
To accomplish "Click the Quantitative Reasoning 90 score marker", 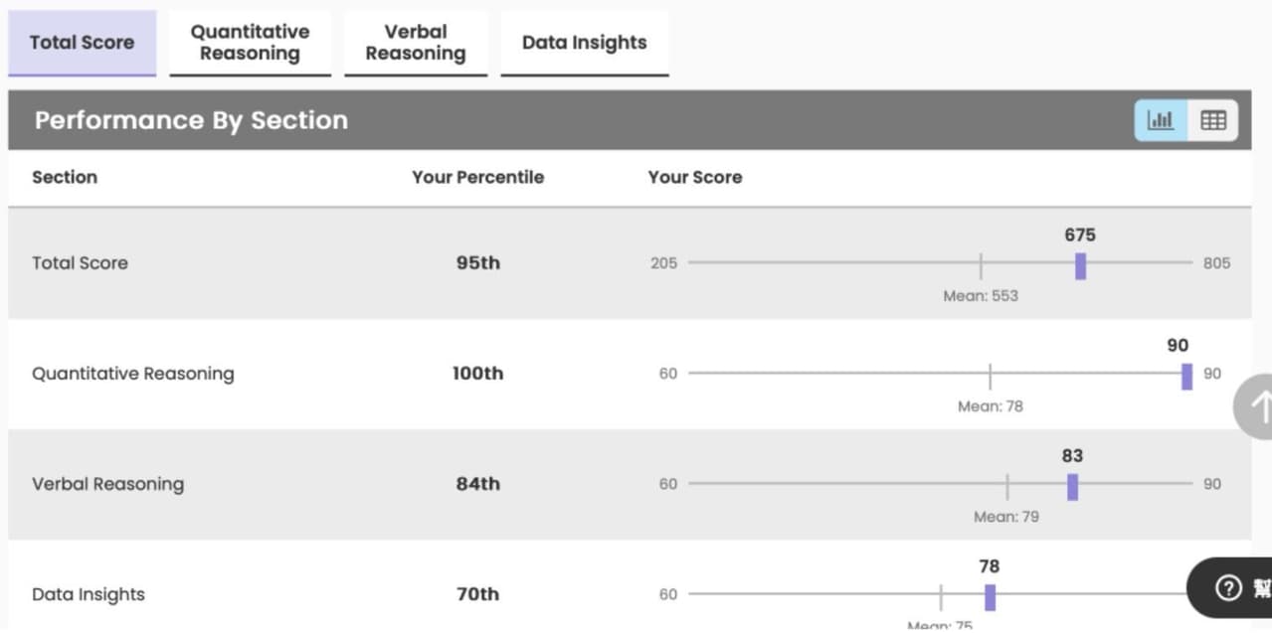I will 1186,377.
